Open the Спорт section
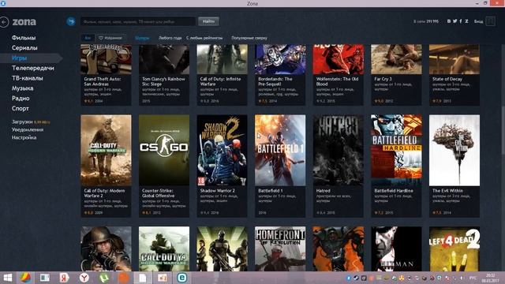The height and width of the screenshot is (284, 505). 21,109
